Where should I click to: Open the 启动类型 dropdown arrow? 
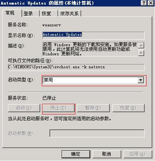click(141, 80)
